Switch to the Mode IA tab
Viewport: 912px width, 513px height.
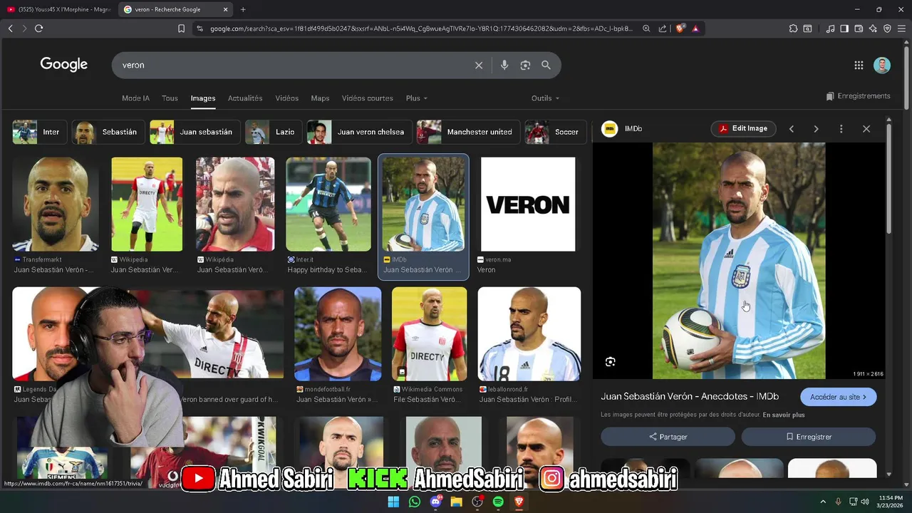(x=135, y=98)
